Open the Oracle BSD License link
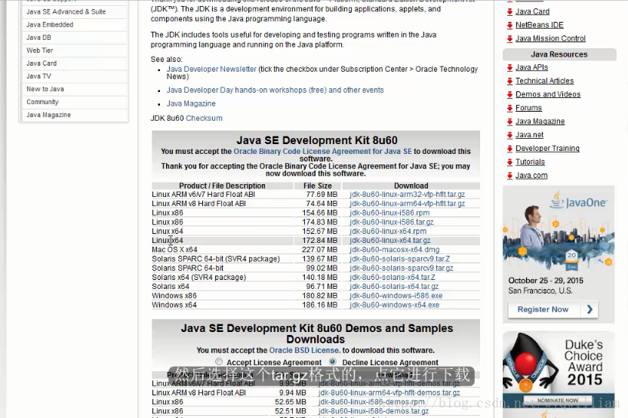 pos(305,350)
